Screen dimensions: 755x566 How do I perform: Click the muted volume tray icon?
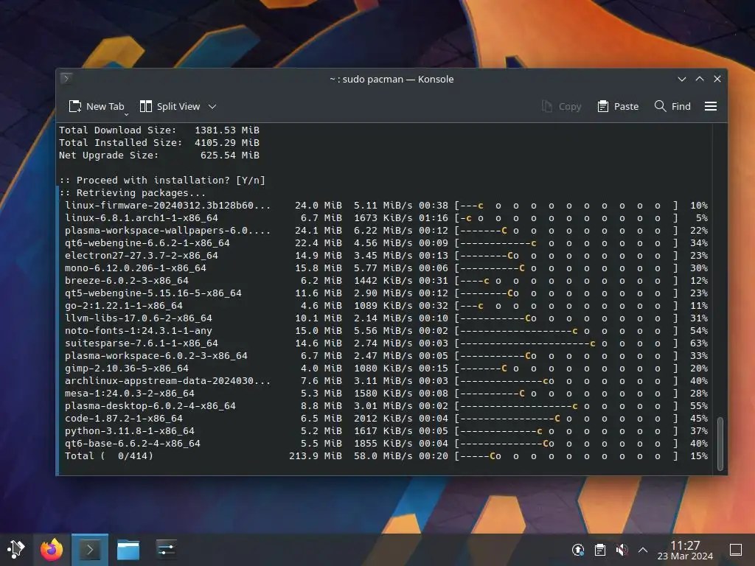(x=622, y=550)
